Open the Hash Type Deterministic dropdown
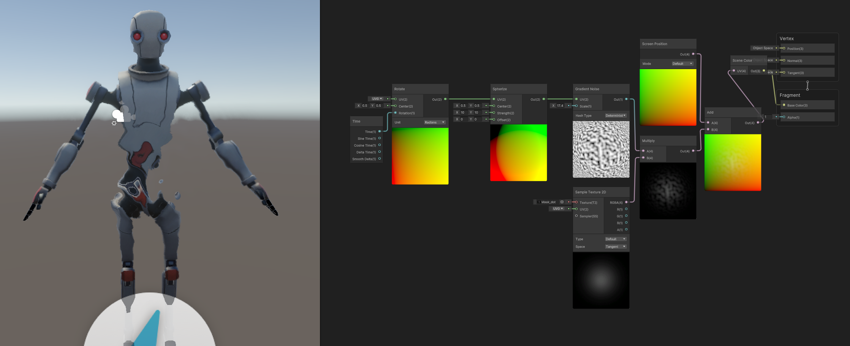 tap(616, 115)
